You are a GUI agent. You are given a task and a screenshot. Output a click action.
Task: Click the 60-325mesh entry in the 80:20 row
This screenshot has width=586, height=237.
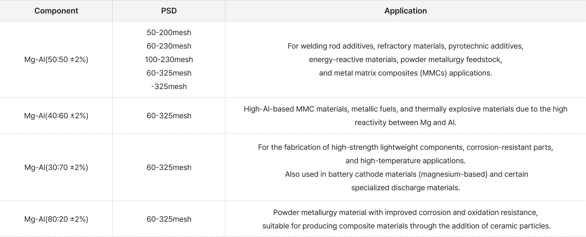click(x=169, y=219)
